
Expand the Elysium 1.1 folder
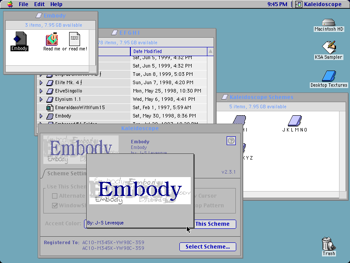point(41,100)
